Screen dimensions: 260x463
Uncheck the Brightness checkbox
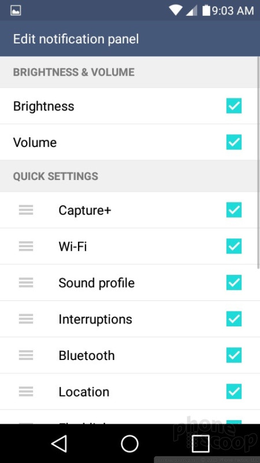[234, 106]
